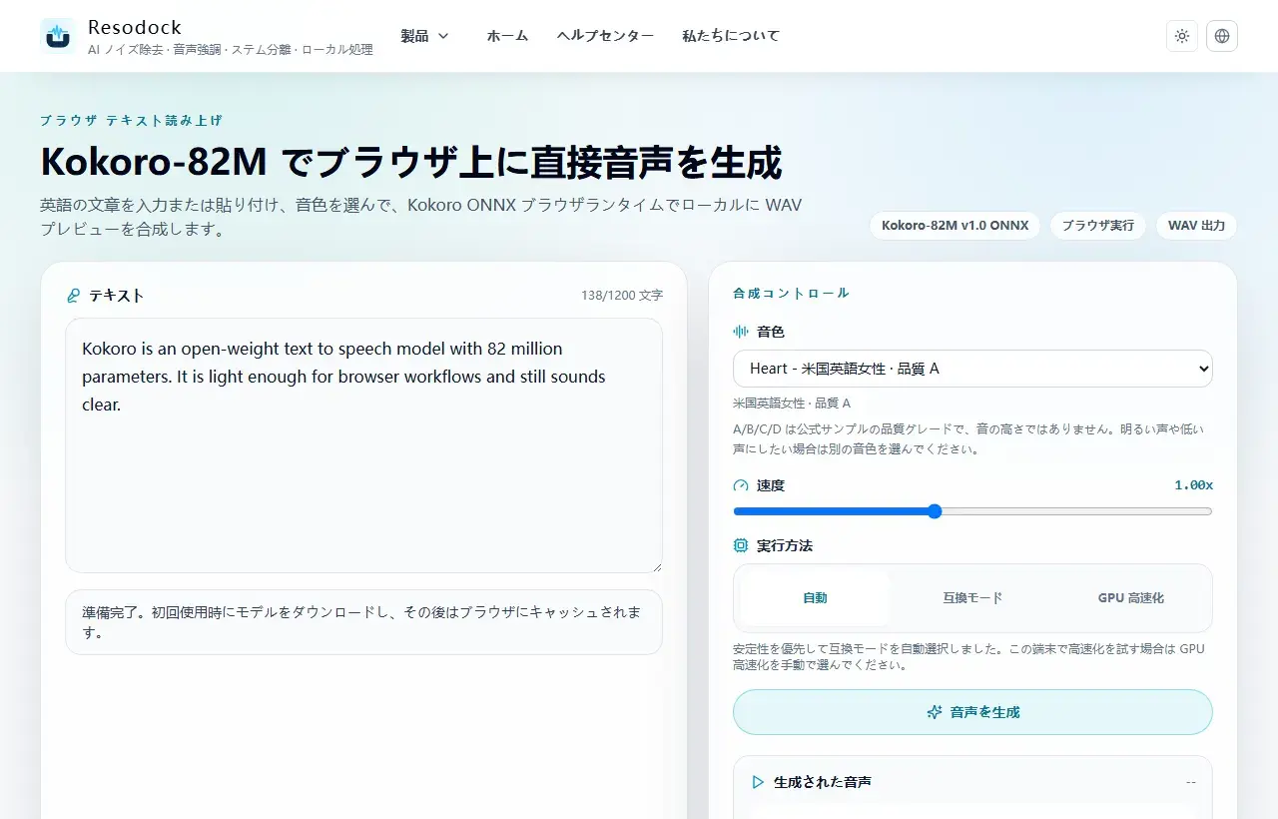Click the chip icon beside 実行方法
1278x819 pixels.
point(741,545)
